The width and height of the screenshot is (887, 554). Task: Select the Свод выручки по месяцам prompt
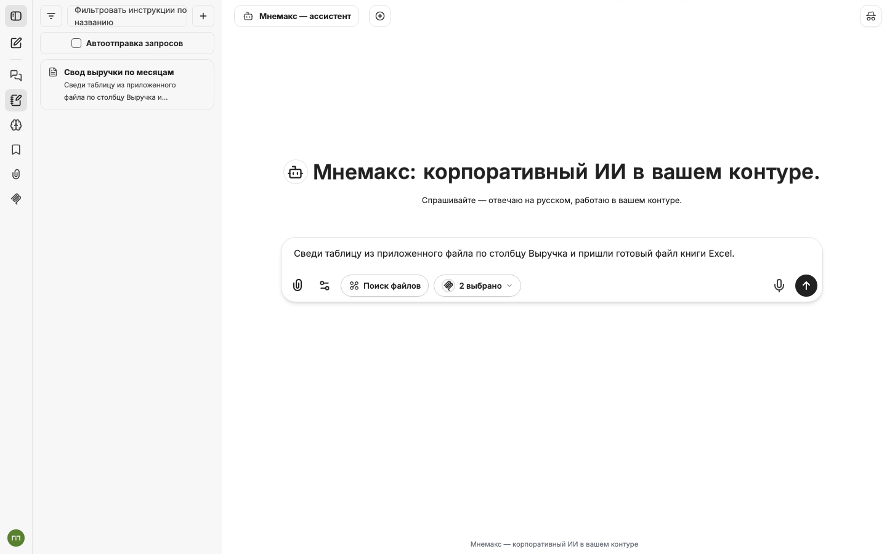click(x=128, y=85)
